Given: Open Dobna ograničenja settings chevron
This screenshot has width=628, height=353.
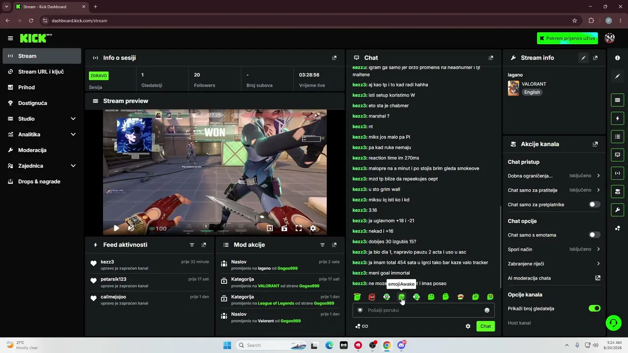Looking at the screenshot, I should (598, 176).
